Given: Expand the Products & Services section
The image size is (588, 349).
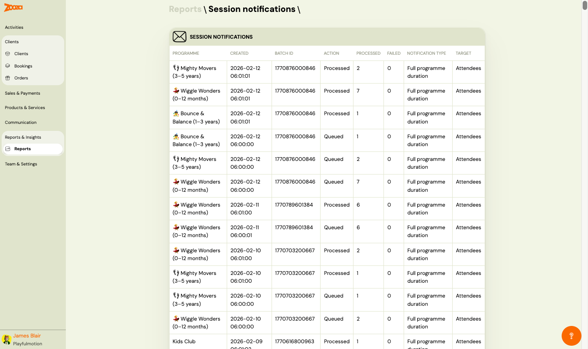Looking at the screenshot, I should pos(25,107).
